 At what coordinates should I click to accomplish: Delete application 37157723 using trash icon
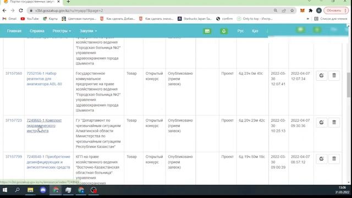pos(334,122)
